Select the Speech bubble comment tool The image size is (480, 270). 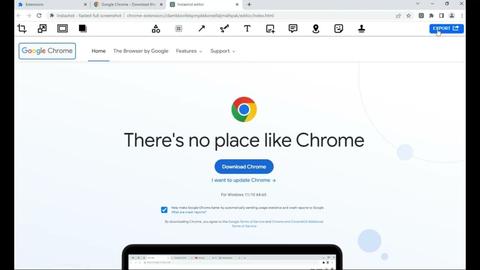[x=293, y=28]
